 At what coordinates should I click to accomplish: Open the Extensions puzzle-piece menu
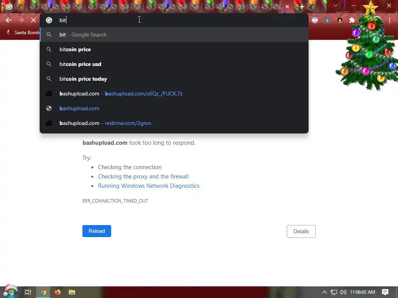[352, 20]
